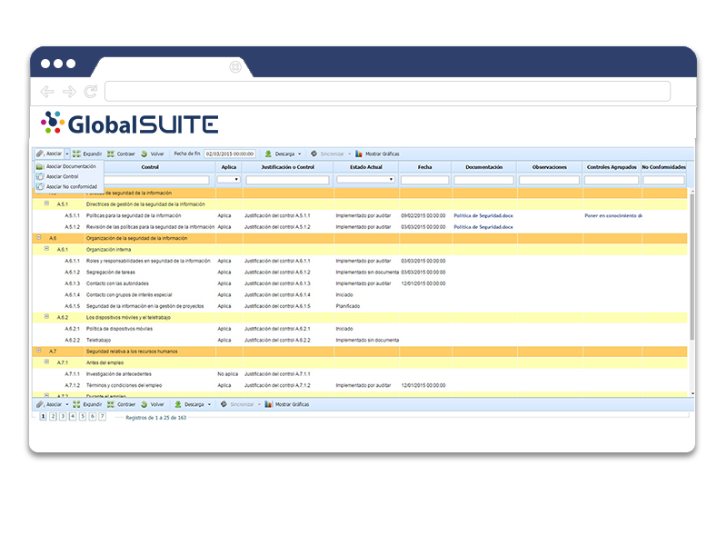Click the GlobalSUITE logo

point(132,121)
